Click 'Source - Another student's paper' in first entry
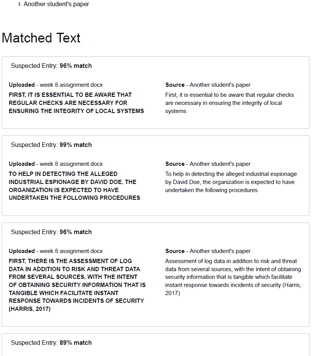The image size is (324, 356). point(208,85)
